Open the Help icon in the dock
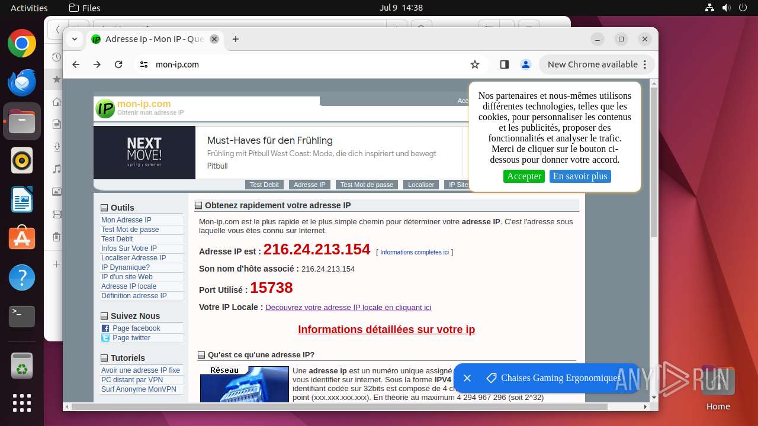The image size is (758, 426). coord(22,277)
